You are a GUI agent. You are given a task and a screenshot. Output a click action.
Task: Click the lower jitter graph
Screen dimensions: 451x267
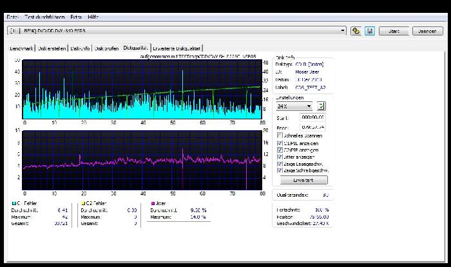click(x=142, y=160)
